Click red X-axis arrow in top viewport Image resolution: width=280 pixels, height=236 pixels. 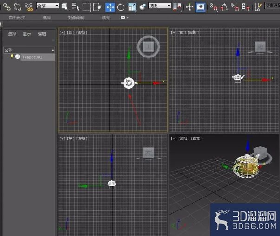(157, 83)
